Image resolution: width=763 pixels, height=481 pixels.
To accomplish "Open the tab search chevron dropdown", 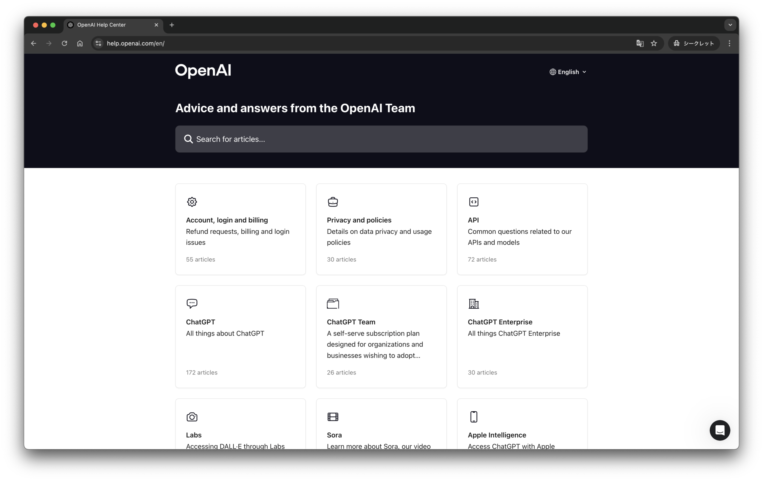I will (730, 25).
